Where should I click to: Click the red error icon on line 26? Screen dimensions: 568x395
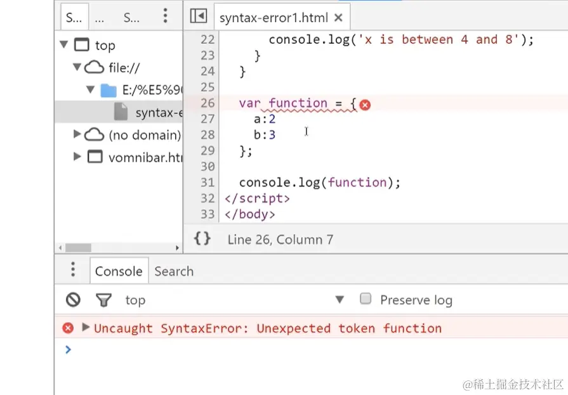pyautogui.click(x=365, y=105)
